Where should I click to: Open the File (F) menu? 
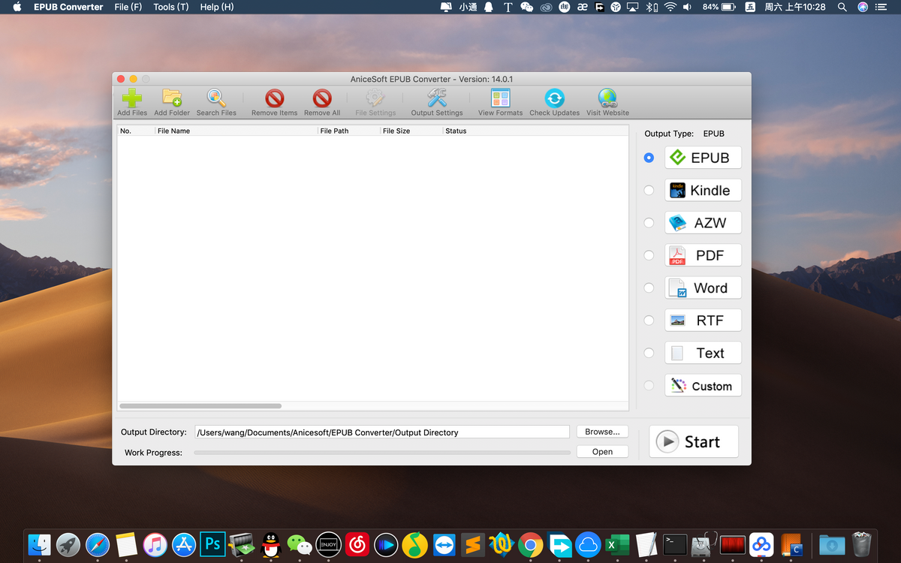pos(128,7)
